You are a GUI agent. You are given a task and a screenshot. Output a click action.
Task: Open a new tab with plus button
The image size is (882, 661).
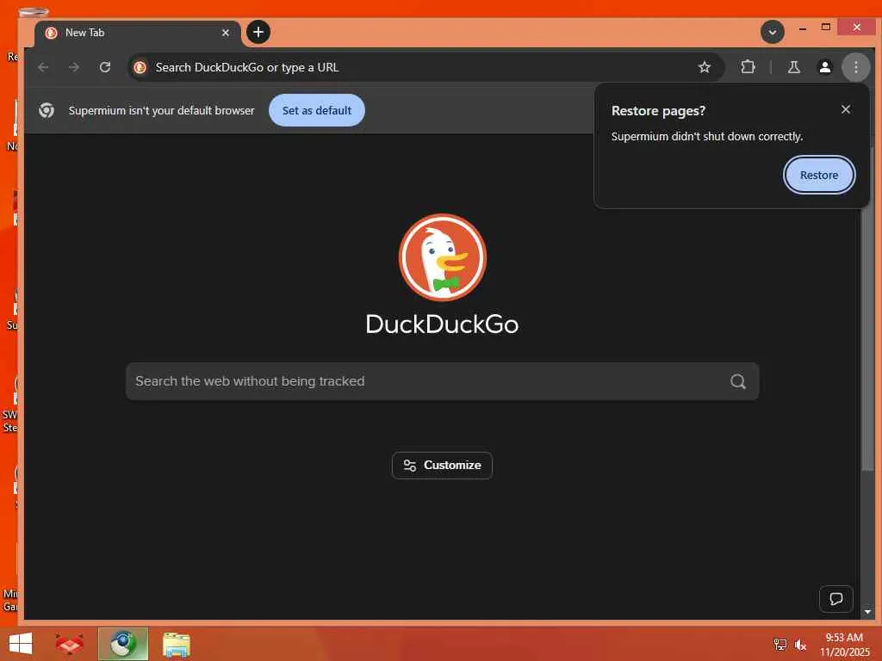(258, 32)
